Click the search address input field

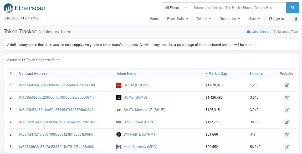coord(238,8)
